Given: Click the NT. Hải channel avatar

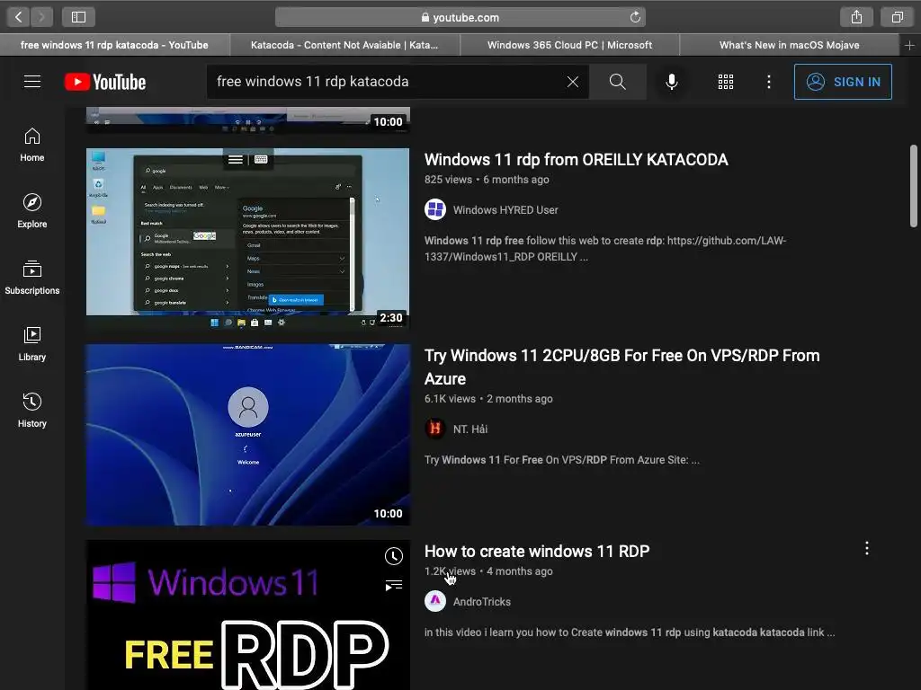Looking at the screenshot, I should [x=435, y=429].
